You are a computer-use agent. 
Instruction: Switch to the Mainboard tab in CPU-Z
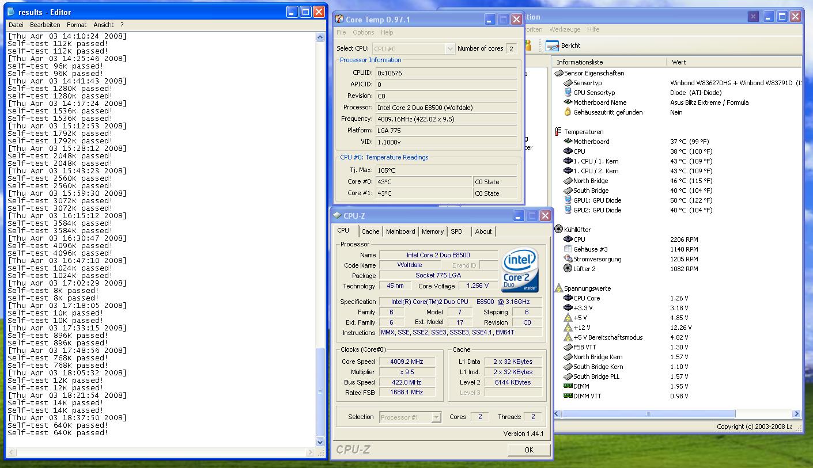400,231
